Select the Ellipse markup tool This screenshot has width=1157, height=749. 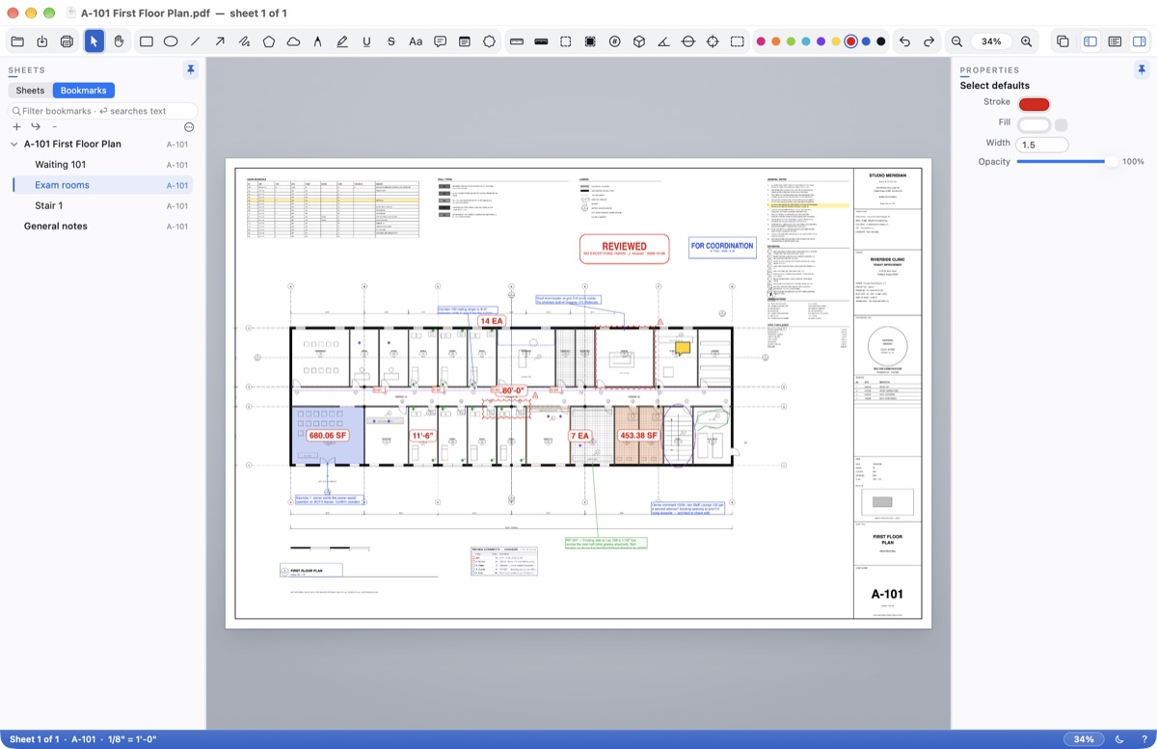(x=171, y=41)
